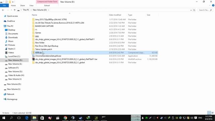Launch Google Chrome from taskbar
215x121 pixels.
(x=65, y=118)
